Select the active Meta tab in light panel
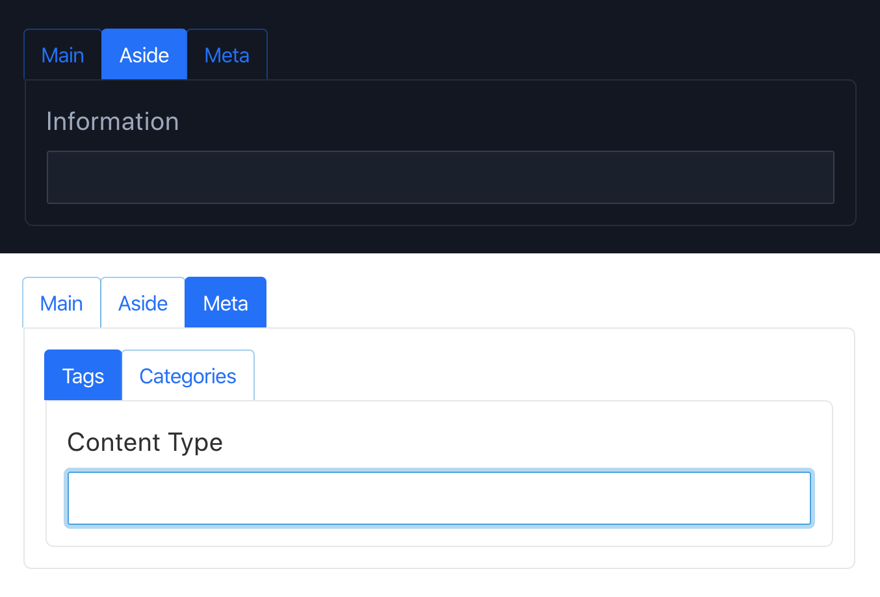Viewport: 880px width, 597px height. coord(226,303)
